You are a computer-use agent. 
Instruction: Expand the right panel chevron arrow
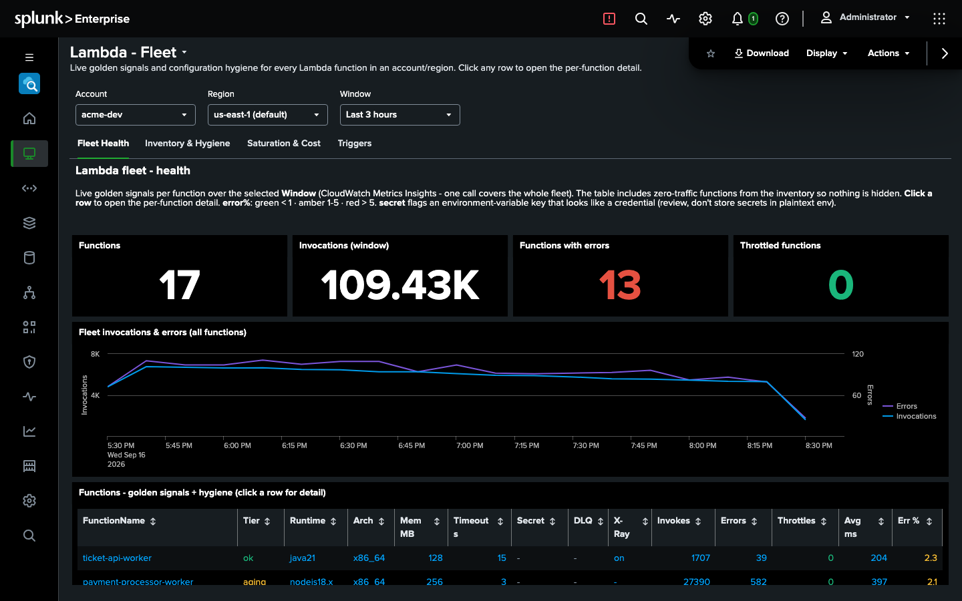945,53
